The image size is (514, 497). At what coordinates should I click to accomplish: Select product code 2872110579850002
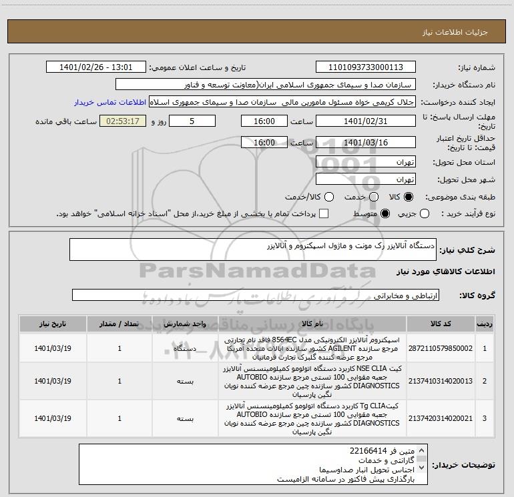pyautogui.click(x=441, y=348)
